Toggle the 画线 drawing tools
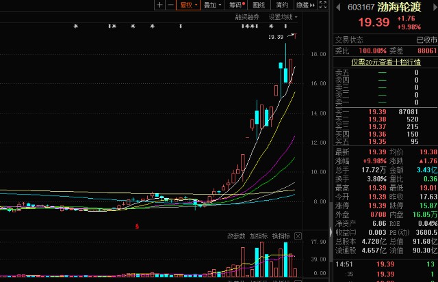Viewport: 438px width, 282px height. 260,5
